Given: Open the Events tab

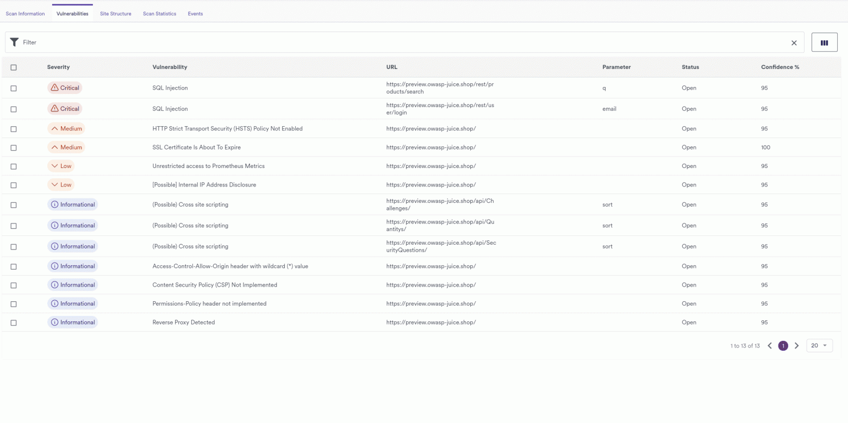Looking at the screenshot, I should [195, 14].
